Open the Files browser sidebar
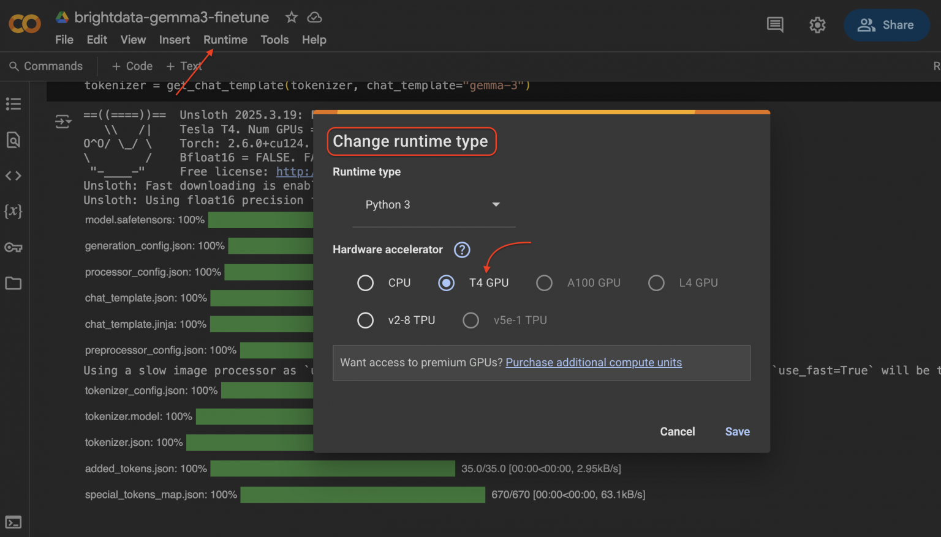Viewport: 941px width, 537px height. (x=13, y=283)
